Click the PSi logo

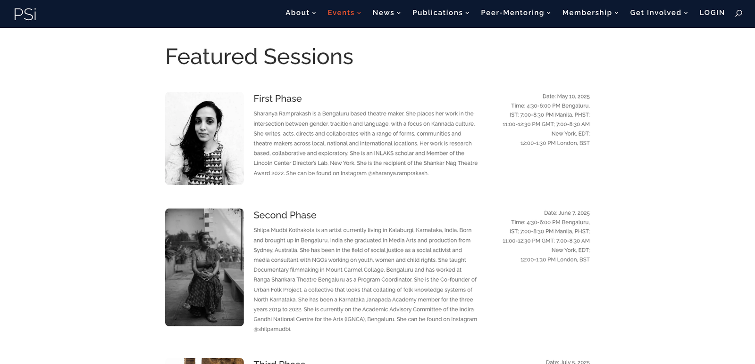pos(25,14)
